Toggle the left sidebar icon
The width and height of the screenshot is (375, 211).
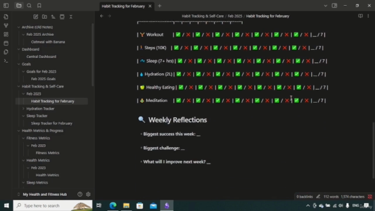6,5
